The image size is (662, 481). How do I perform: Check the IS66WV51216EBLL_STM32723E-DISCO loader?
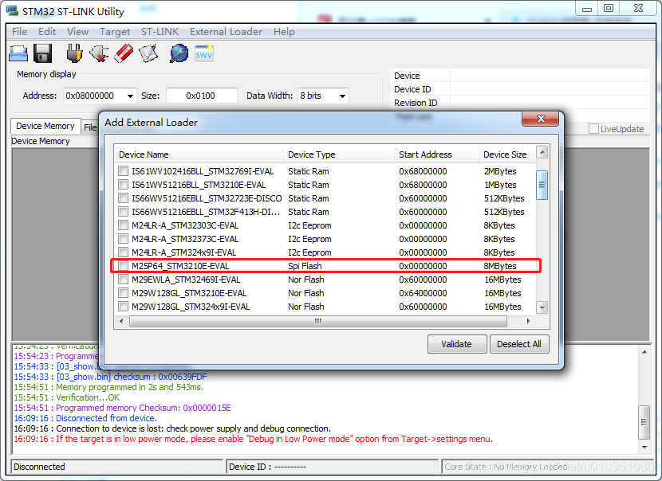(x=123, y=198)
